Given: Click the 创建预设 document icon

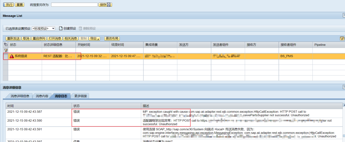Looking at the screenshot, I should (x=60, y=29).
